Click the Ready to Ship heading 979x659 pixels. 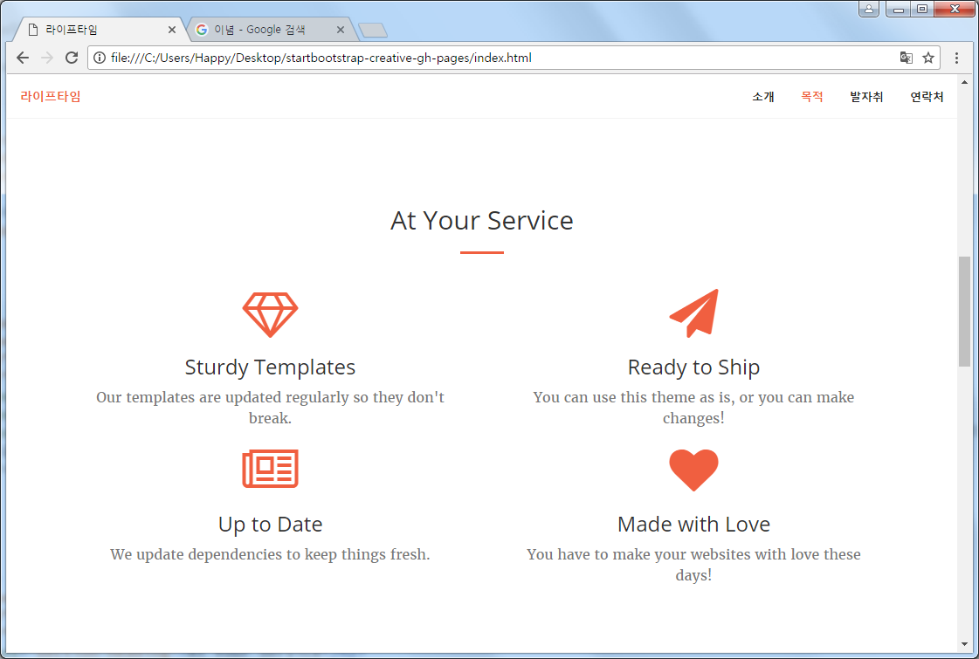point(693,367)
